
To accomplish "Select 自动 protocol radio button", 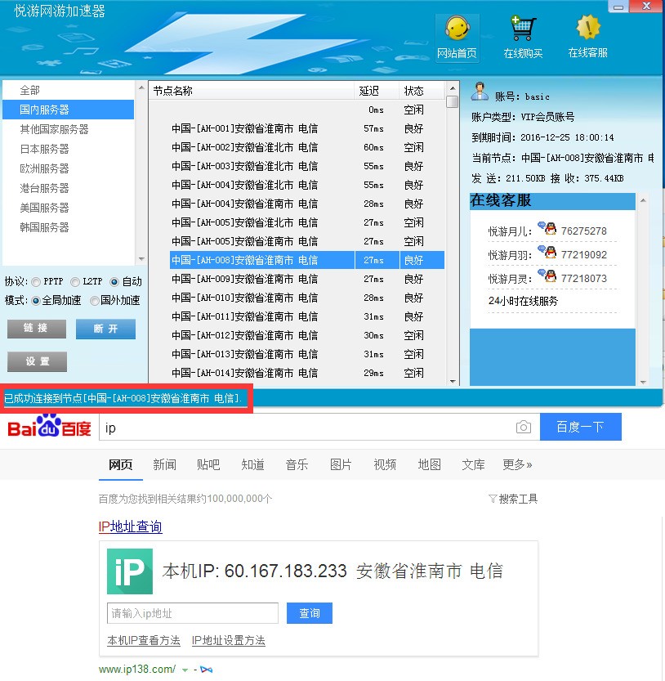I will tap(114, 282).
